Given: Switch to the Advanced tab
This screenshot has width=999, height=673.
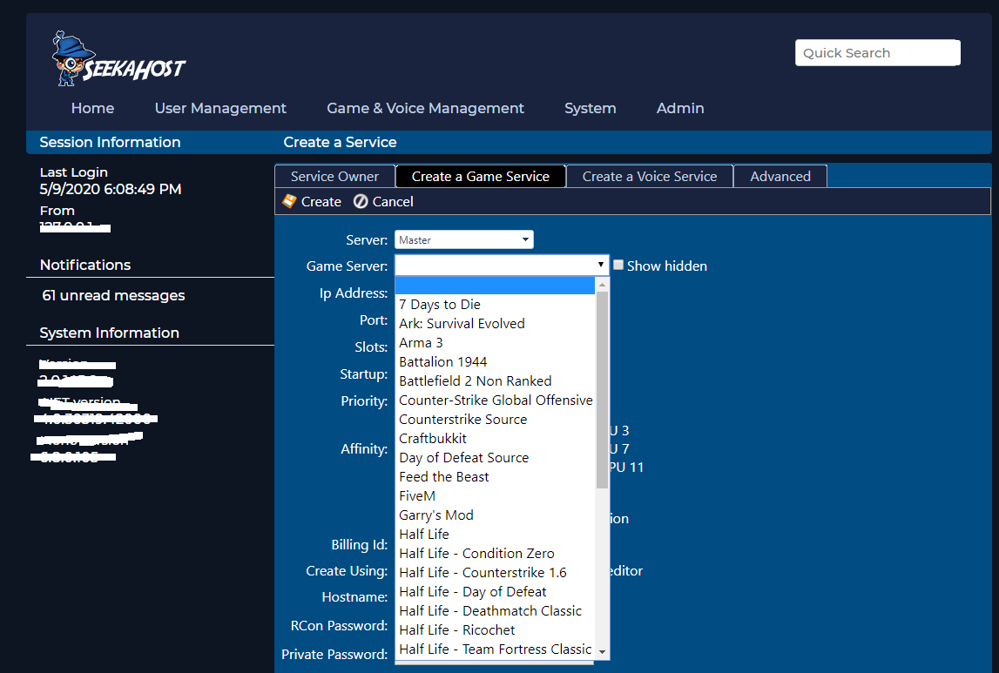Looking at the screenshot, I should (x=780, y=177).
